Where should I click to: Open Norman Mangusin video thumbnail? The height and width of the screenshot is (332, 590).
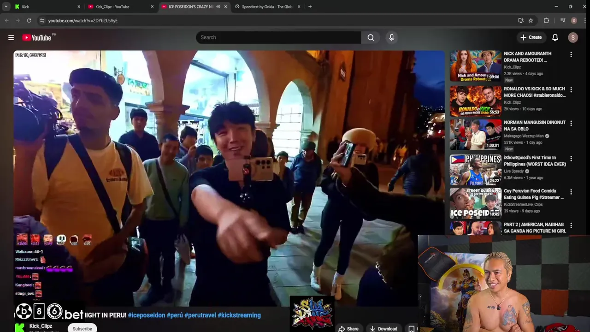pyautogui.click(x=475, y=135)
